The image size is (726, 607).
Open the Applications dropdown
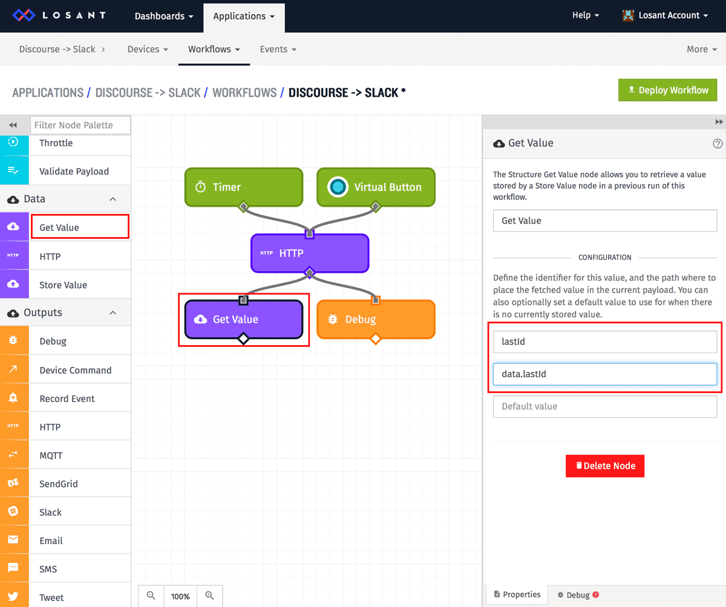[x=244, y=16]
